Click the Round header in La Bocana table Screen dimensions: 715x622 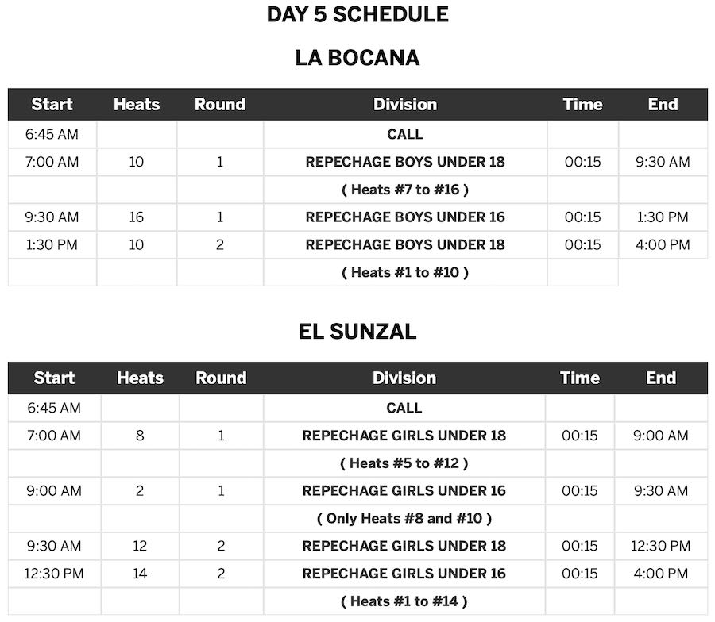220,104
